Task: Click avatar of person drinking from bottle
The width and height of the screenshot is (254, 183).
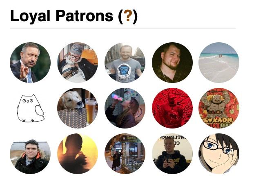Action: pyautogui.click(x=125, y=108)
